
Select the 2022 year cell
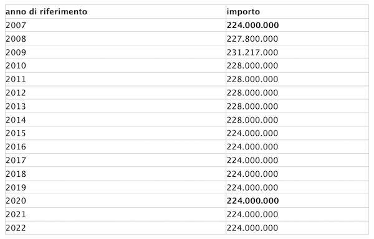click(x=115, y=228)
